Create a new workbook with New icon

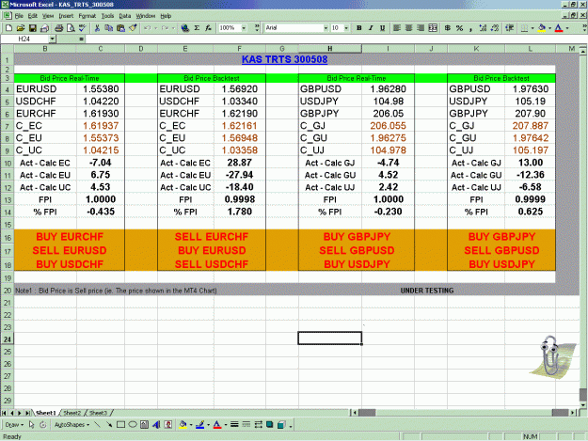[9, 28]
